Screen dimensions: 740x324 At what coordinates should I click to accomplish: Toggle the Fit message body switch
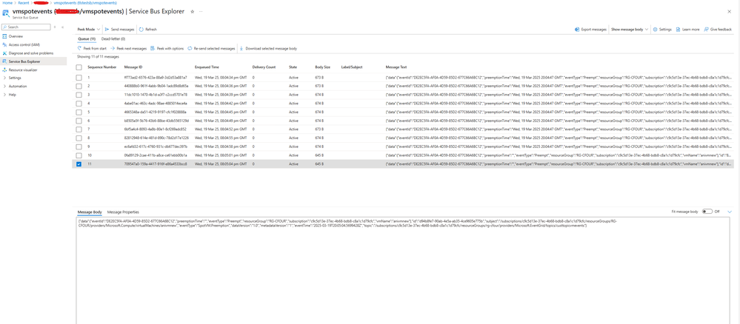(x=707, y=212)
